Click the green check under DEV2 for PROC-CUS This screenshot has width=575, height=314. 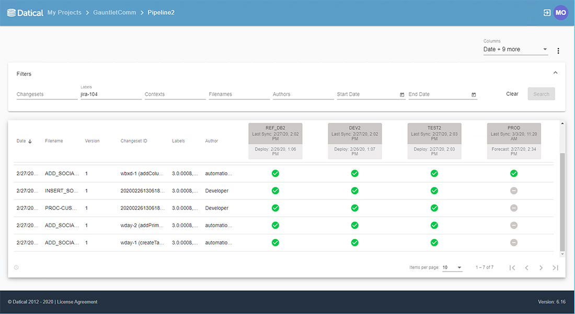click(354, 208)
